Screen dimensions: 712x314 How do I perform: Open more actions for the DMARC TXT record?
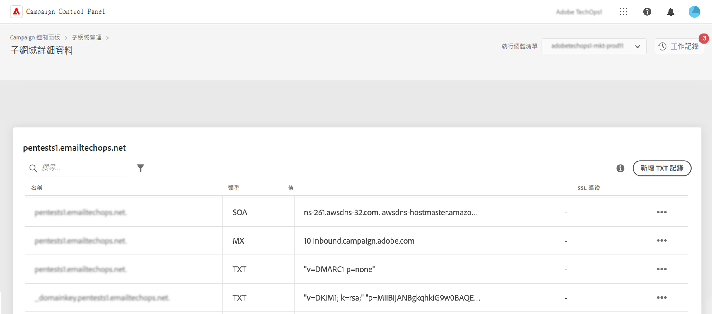click(661, 269)
